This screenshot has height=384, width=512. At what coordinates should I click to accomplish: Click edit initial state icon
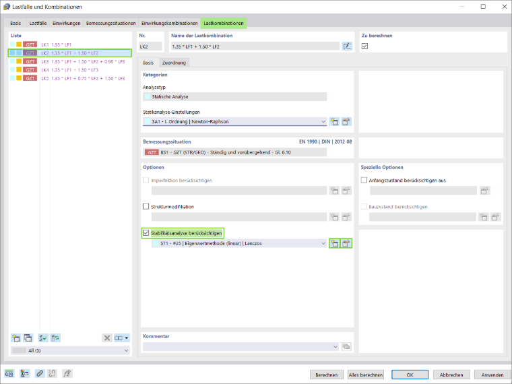[484, 191]
